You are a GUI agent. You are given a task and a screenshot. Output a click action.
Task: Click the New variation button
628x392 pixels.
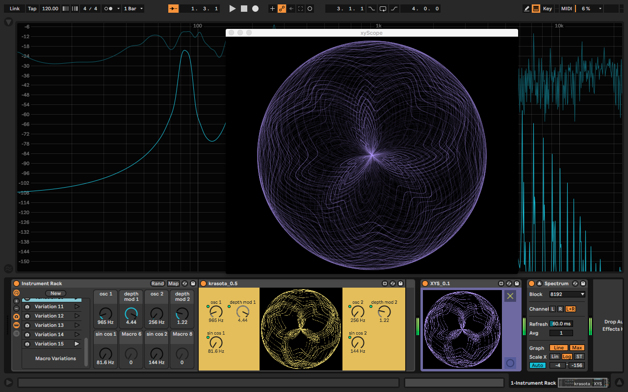click(56, 294)
